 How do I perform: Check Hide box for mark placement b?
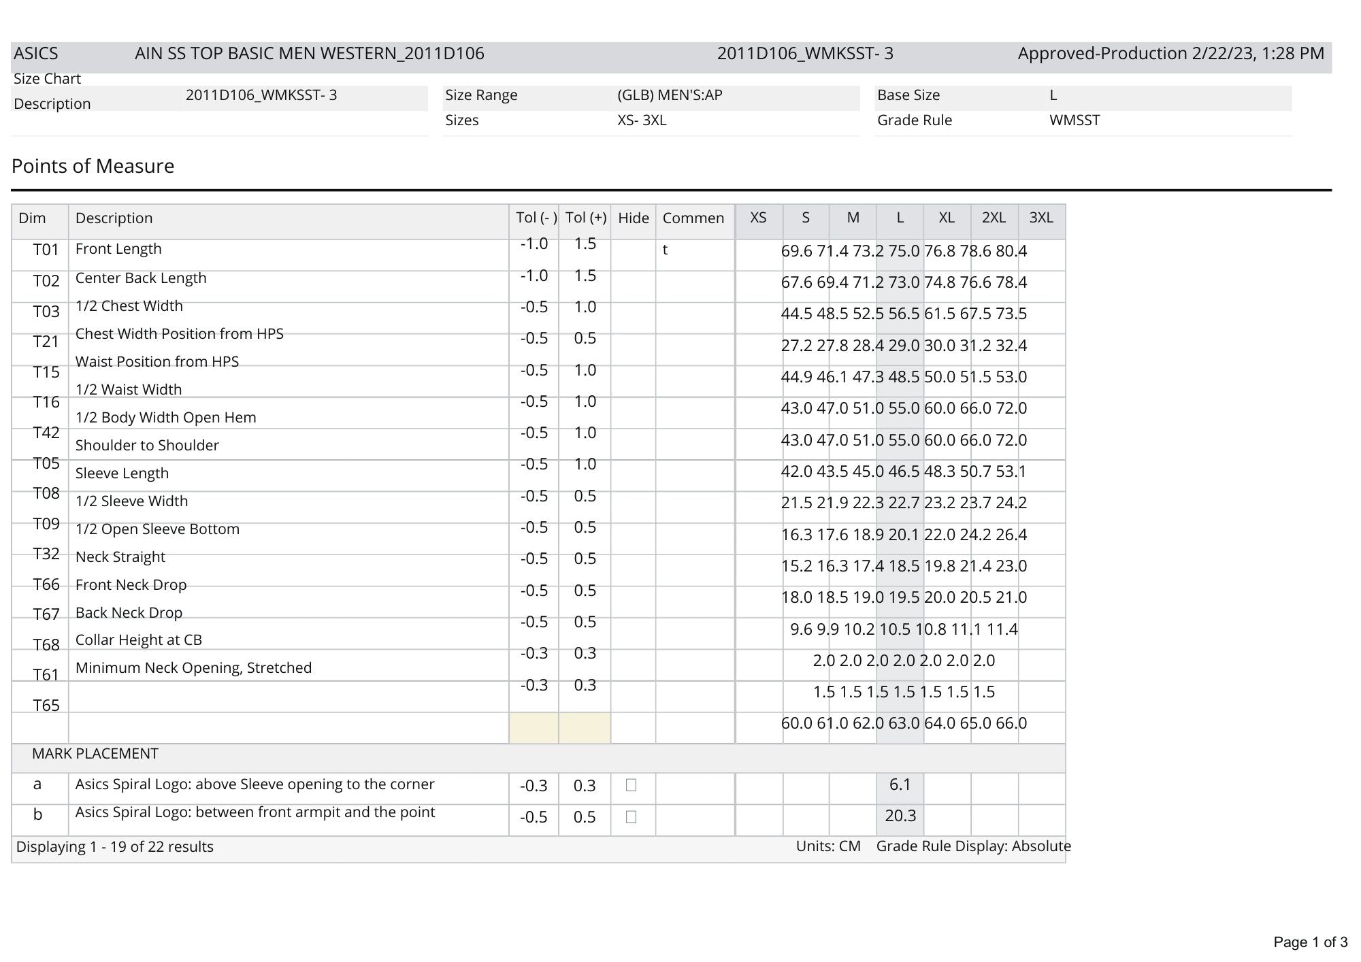[631, 816]
